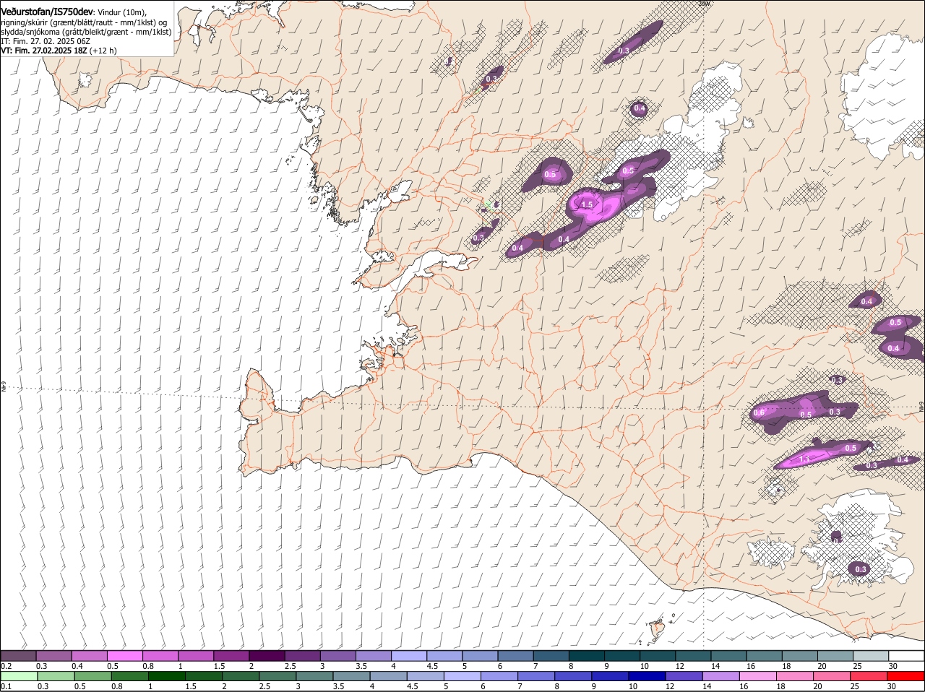Click the green X marker on the map
The image size is (925, 692).
(488, 206)
